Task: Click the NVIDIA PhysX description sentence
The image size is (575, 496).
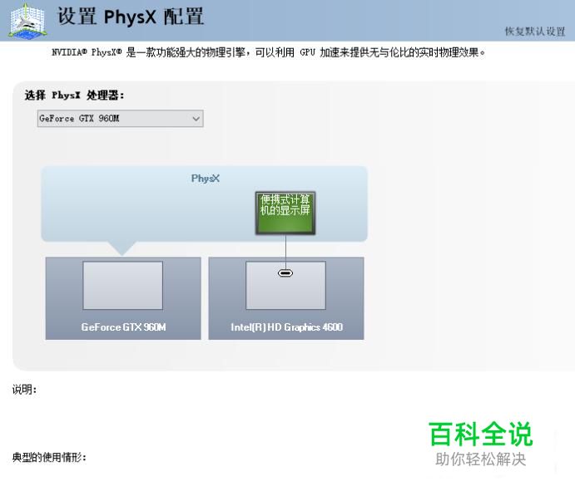Action: pos(269,52)
